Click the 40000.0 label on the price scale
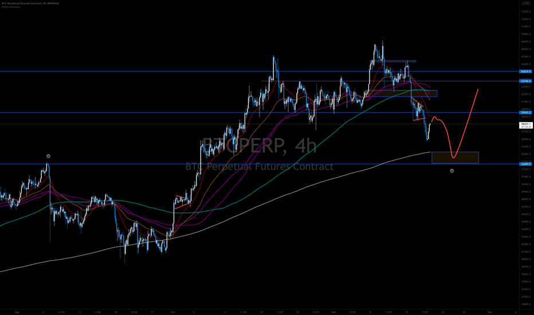The width and height of the screenshot is (534, 315). point(526,259)
